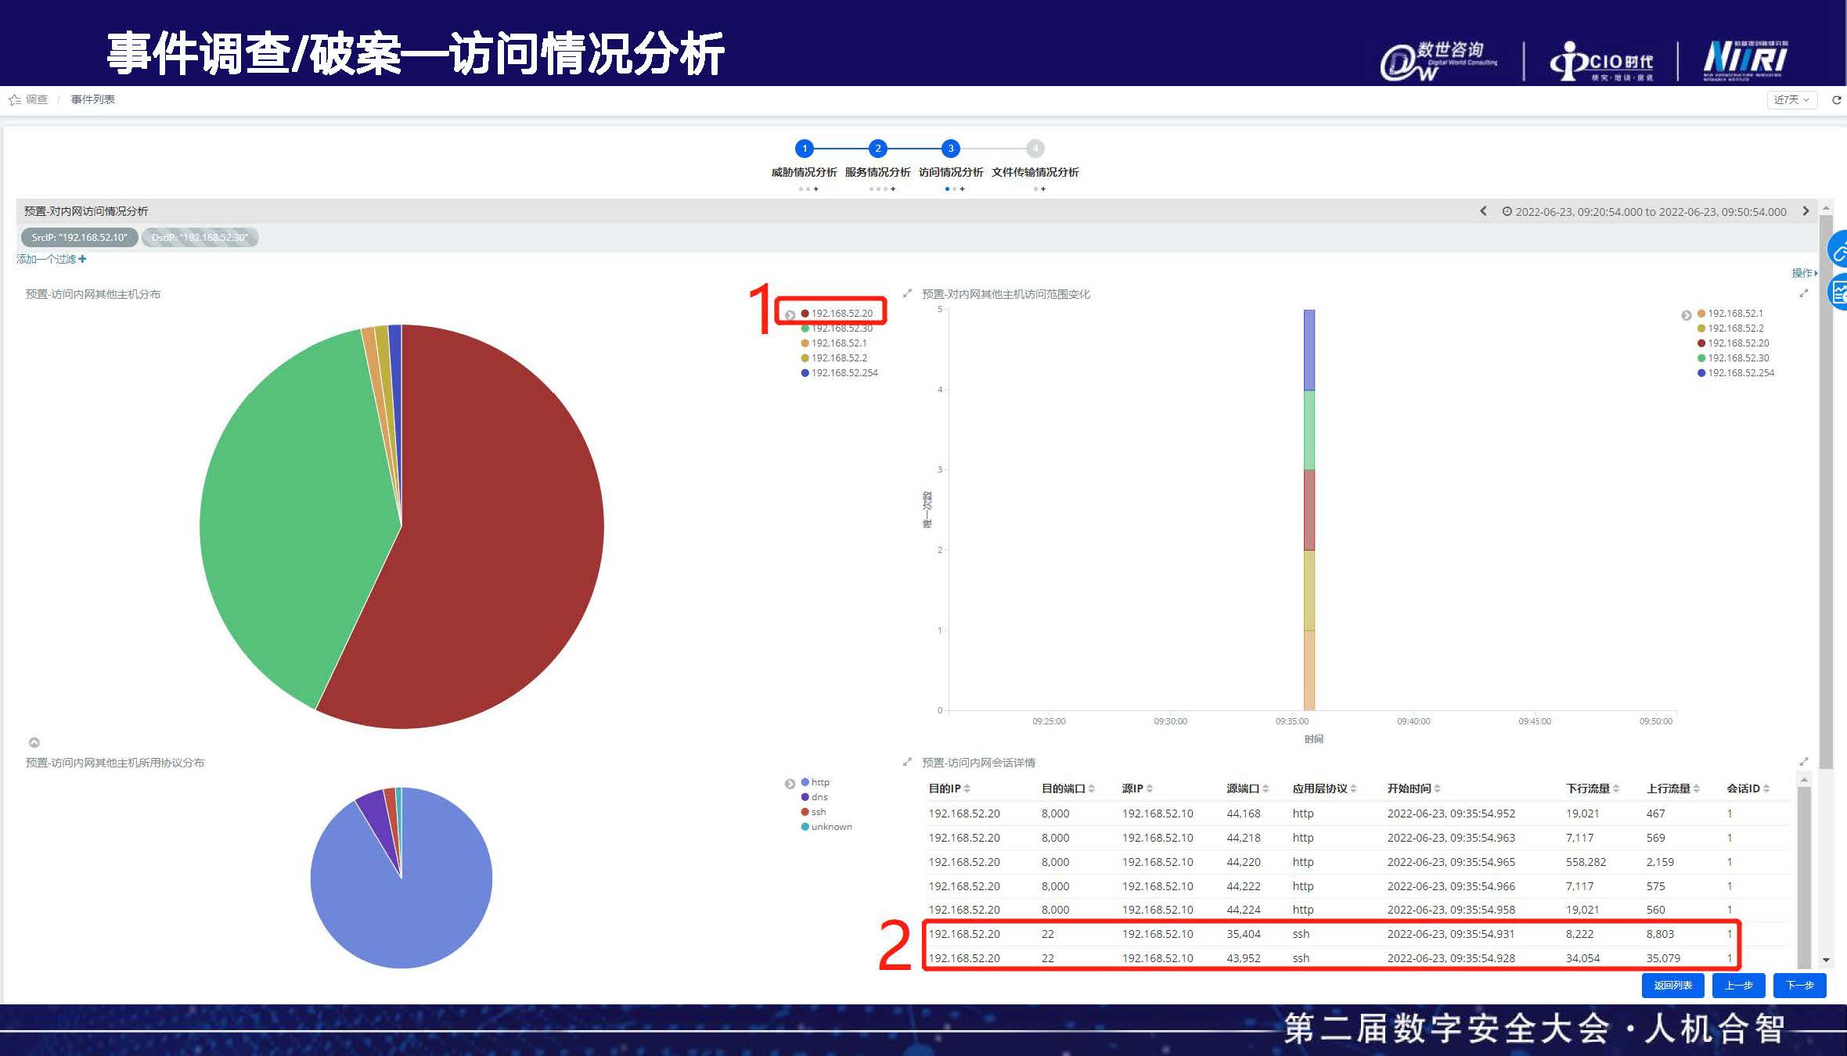The image size is (1847, 1056).
Task: Toggle 192.168.52.30 in bar chart legend
Action: tap(1733, 357)
